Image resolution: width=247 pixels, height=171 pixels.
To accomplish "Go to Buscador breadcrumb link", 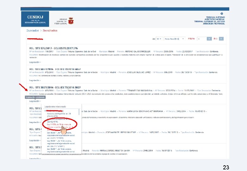I will (33, 30).
